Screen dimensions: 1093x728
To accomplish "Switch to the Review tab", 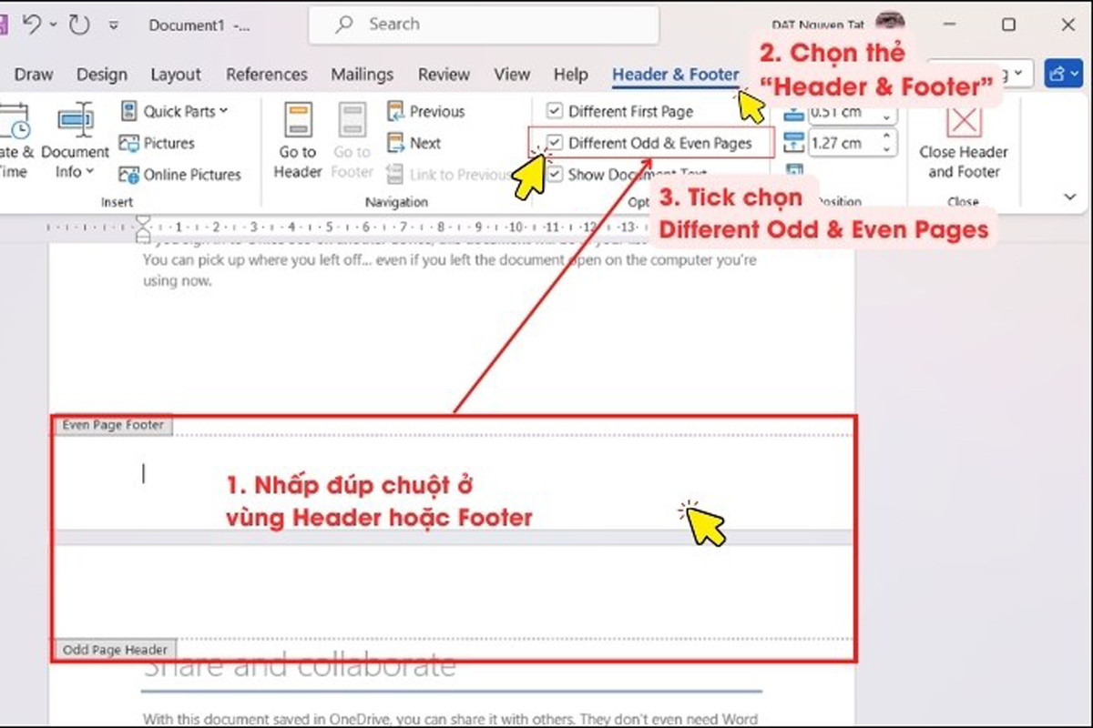I will pos(444,75).
